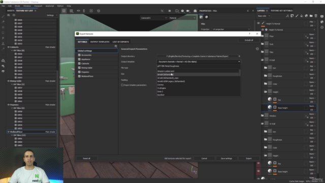The width and height of the screenshot is (325, 183).
Task: Uncheck the Accessories texture set
Action: [79, 55]
